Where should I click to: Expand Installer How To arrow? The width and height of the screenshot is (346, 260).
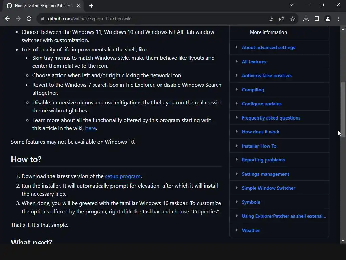(x=237, y=146)
